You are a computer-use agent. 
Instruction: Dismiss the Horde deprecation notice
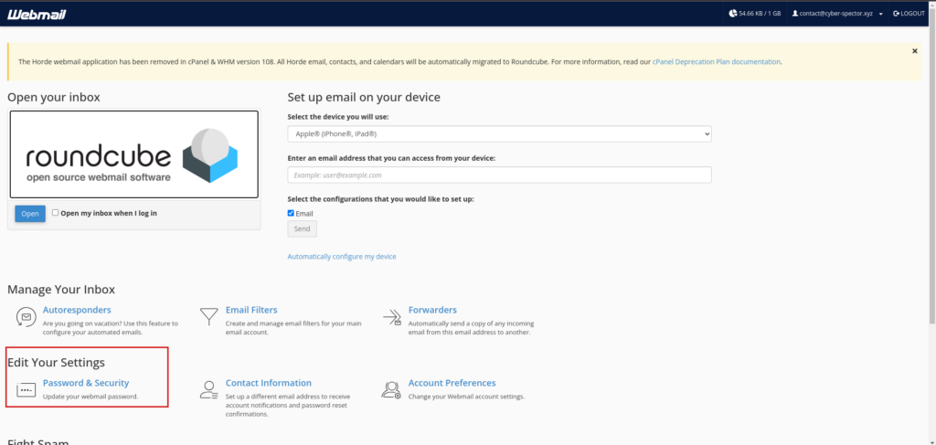(x=914, y=51)
